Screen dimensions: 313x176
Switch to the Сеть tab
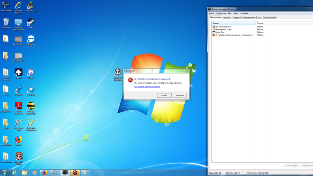[x=259, y=18]
